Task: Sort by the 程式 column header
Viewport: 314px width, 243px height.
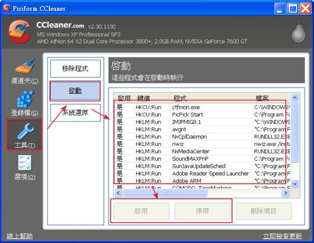Action: tap(211, 98)
